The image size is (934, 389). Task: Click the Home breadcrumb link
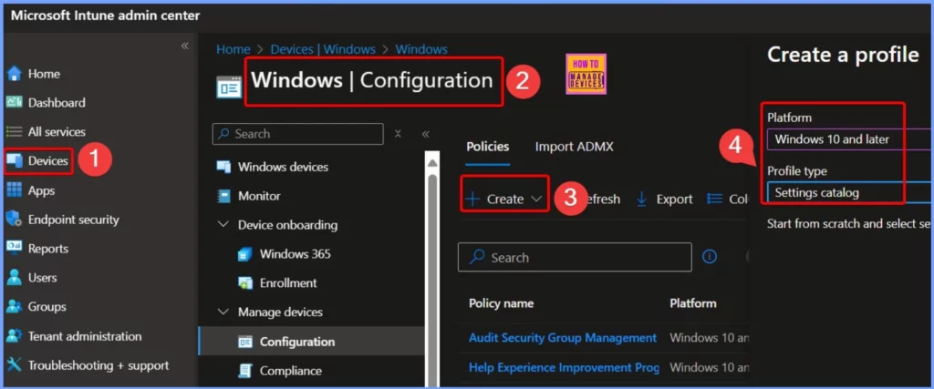pos(233,49)
